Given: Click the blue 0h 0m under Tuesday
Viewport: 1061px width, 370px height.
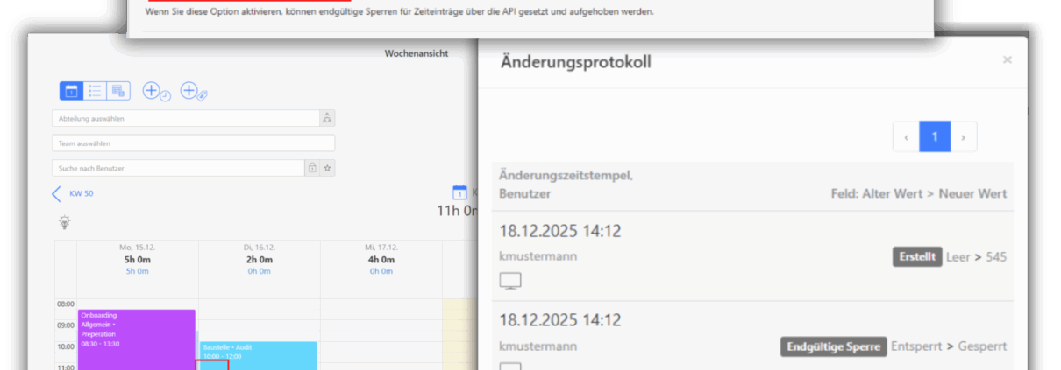Looking at the screenshot, I should pyautogui.click(x=260, y=271).
